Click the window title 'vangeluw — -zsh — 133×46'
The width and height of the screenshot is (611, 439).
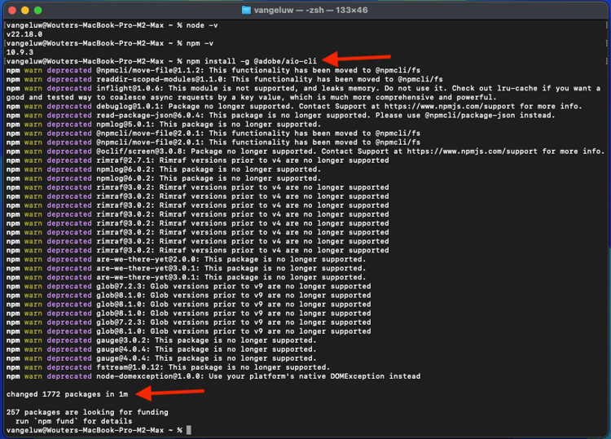[x=310, y=10]
